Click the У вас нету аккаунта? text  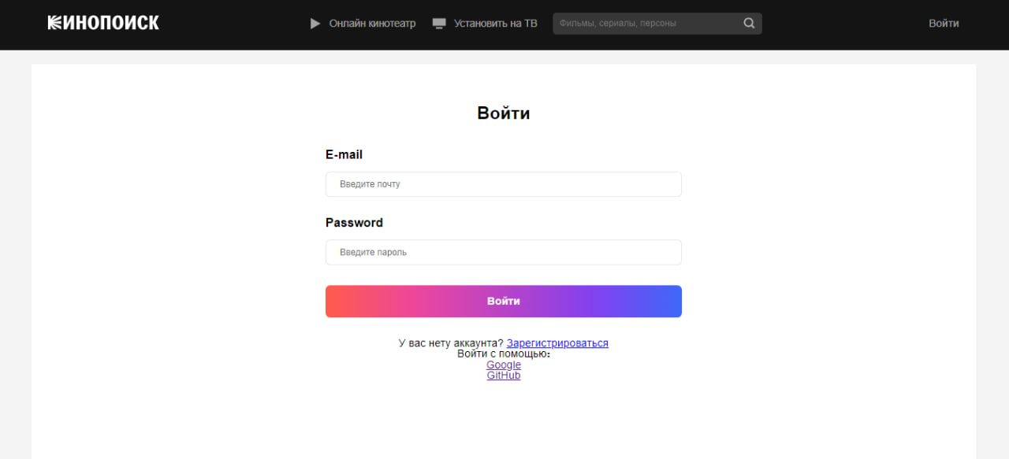(451, 343)
